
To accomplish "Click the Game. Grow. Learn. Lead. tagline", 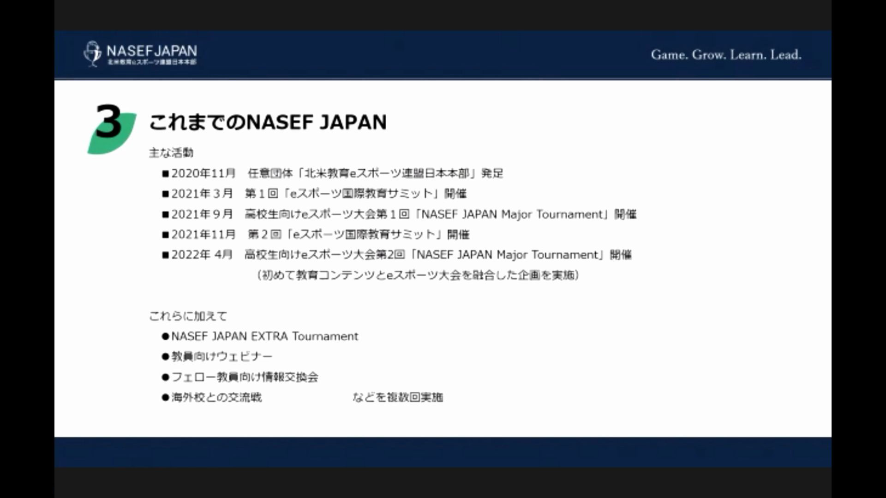I will point(726,55).
